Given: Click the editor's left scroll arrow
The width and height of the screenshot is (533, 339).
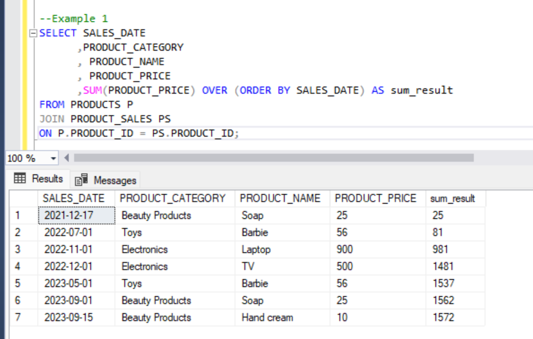Looking at the screenshot, I should tap(66, 158).
